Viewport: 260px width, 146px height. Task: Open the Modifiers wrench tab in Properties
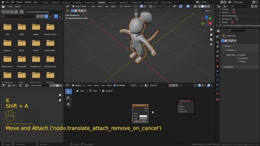[218, 71]
